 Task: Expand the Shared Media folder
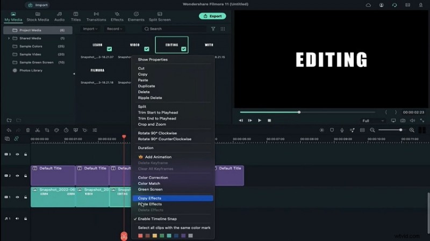(x=9, y=38)
